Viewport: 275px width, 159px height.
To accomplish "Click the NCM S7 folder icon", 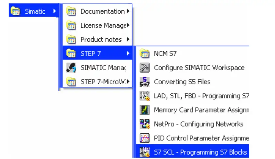I will point(144,53).
